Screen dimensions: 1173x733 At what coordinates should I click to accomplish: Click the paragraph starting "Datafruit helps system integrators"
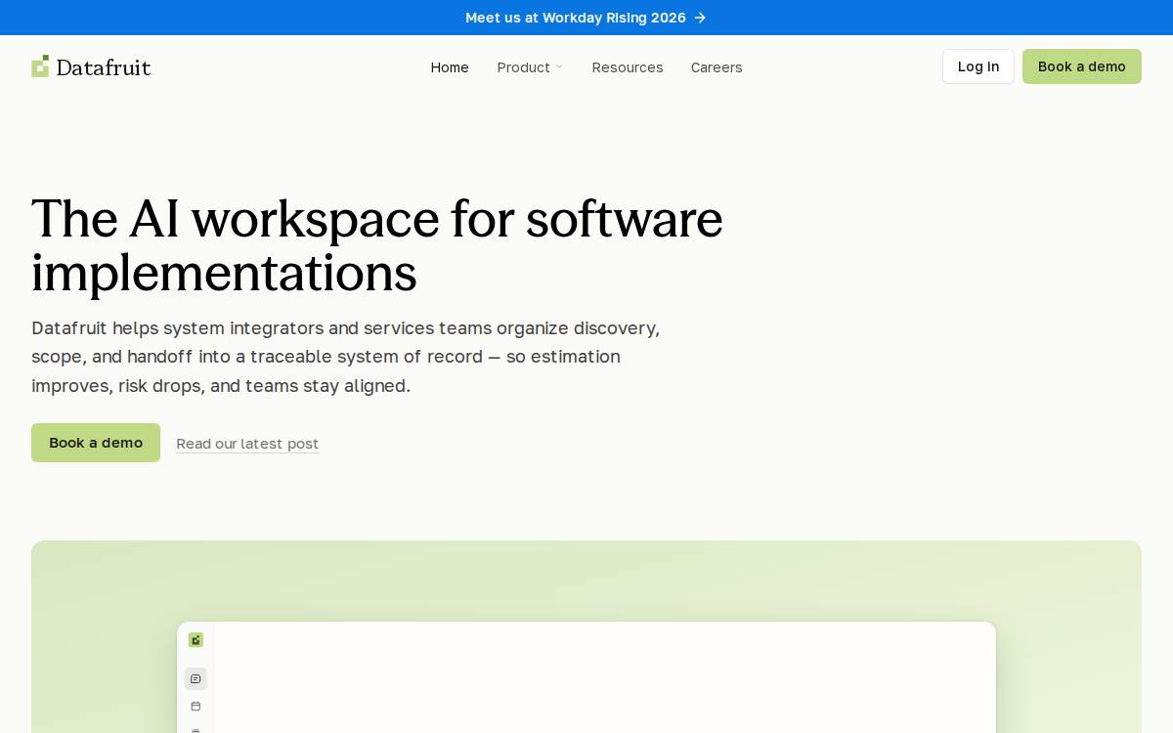[x=346, y=357]
